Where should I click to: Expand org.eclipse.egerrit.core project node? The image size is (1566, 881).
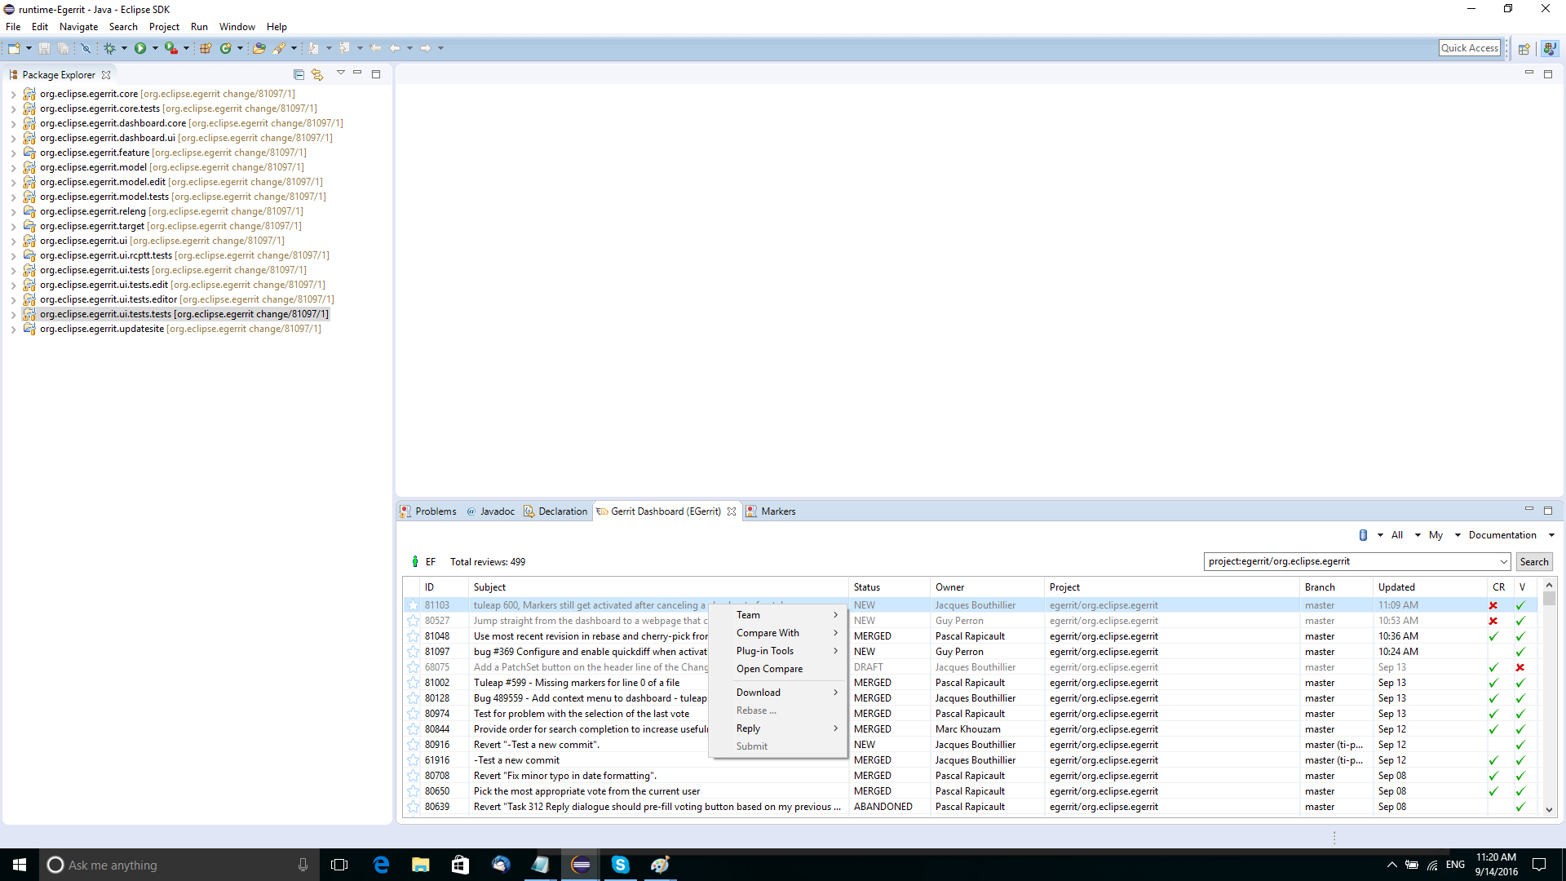click(13, 95)
